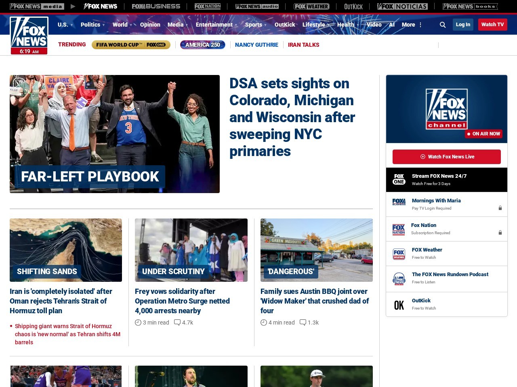Open Fox News Media logo in top bar
Viewport: 517px width, 387px height.
37,6
